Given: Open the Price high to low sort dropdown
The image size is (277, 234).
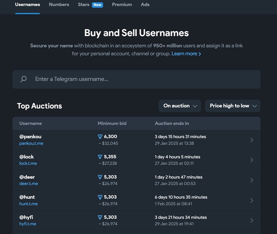Looking at the screenshot, I should pyautogui.click(x=232, y=106).
